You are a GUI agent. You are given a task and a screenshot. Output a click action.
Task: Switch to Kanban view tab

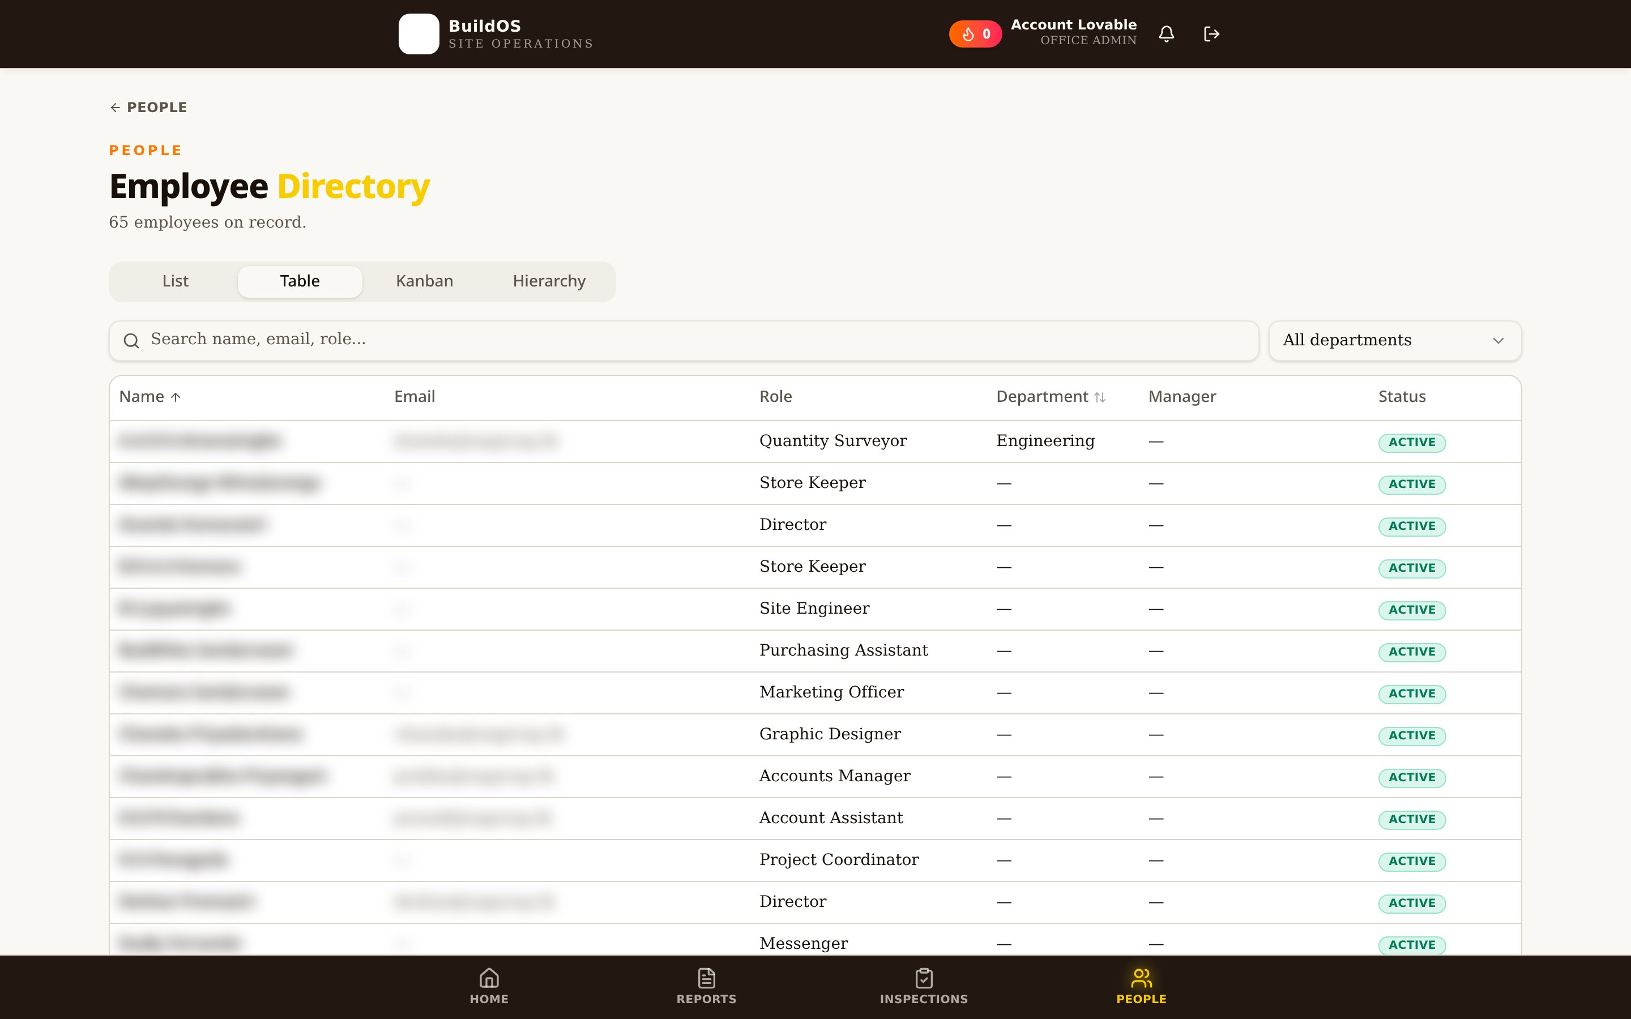pyautogui.click(x=425, y=281)
